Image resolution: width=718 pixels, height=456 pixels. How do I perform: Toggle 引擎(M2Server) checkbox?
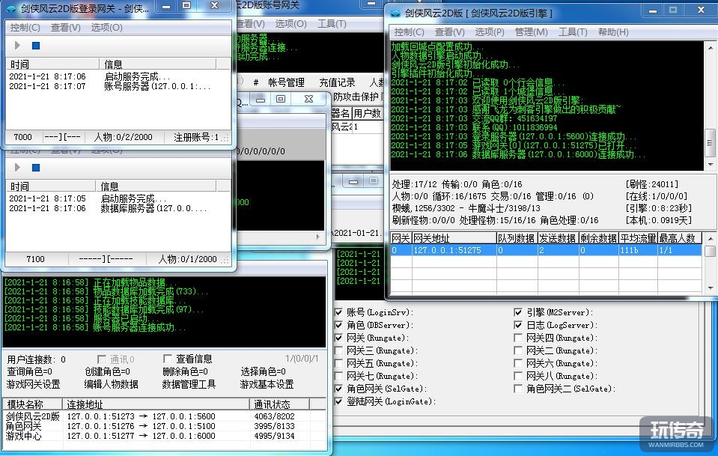(x=518, y=312)
